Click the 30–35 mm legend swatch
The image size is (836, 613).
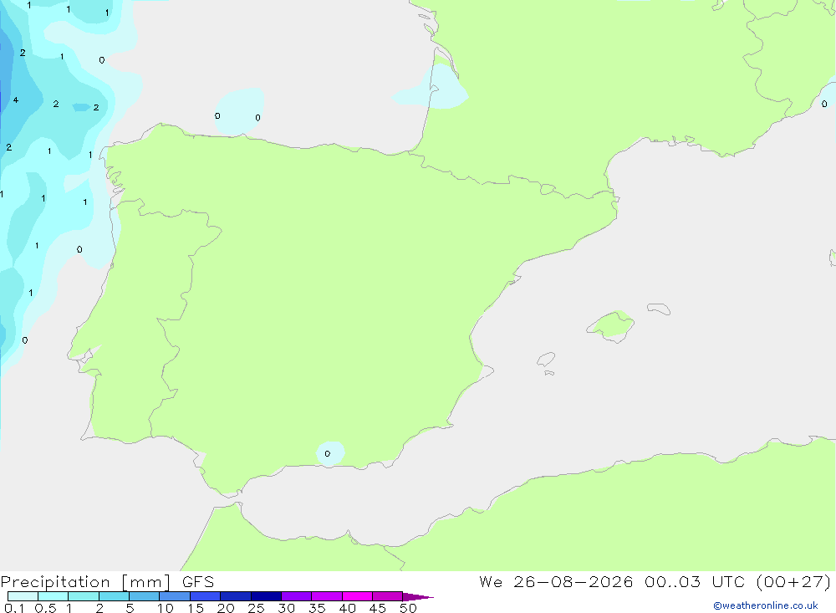tap(297, 596)
